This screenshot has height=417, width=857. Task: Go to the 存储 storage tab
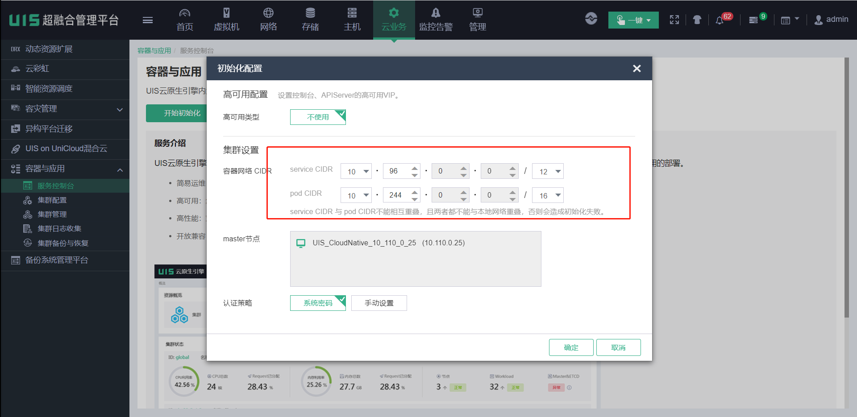coord(310,20)
